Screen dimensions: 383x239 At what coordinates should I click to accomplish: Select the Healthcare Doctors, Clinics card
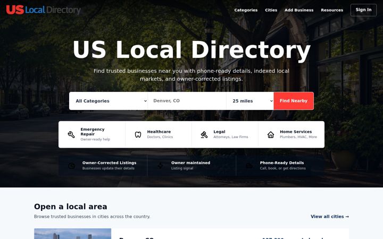159,134
